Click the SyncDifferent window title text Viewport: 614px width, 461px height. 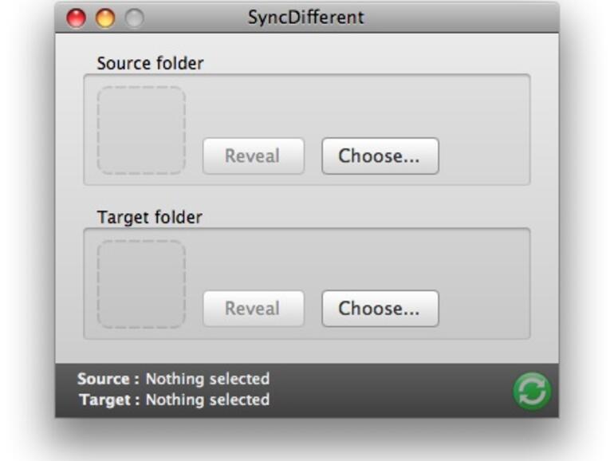point(305,17)
